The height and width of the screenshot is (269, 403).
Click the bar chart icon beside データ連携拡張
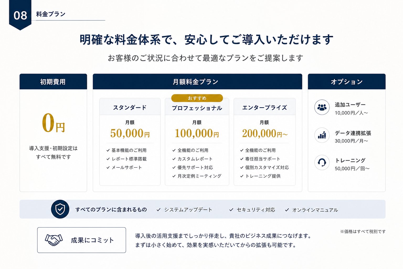pyautogui.click(x=322, y=135)
